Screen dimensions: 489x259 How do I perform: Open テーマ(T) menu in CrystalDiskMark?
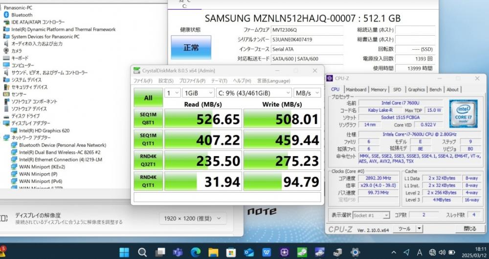tap(219, 81)
